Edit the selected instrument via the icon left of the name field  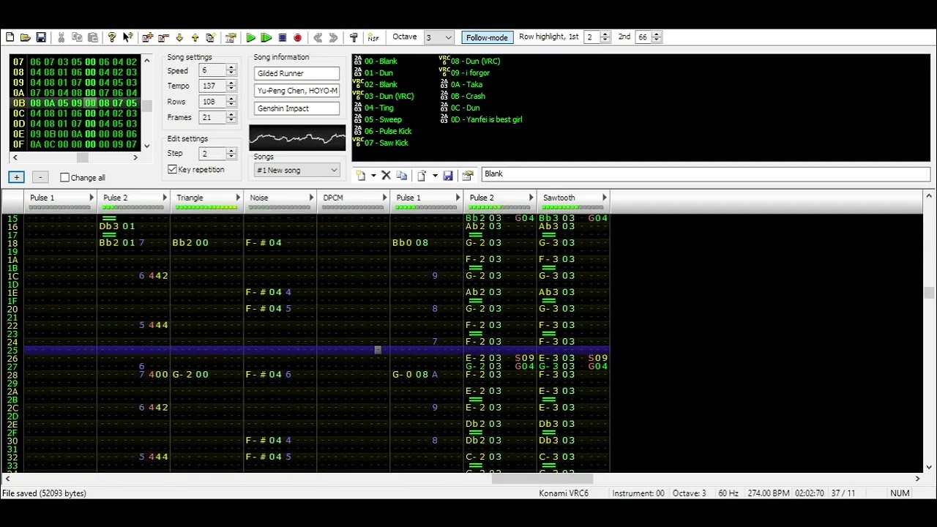(x=468, y=176)
